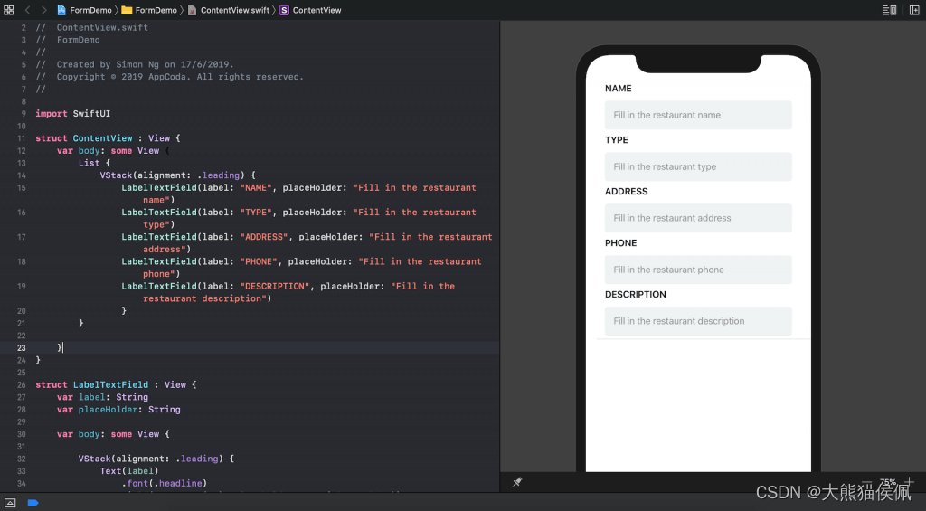The image size is (926, 511).
Task: Click the LabelTextField "TYPE" code line
Action: click(298, 219)
